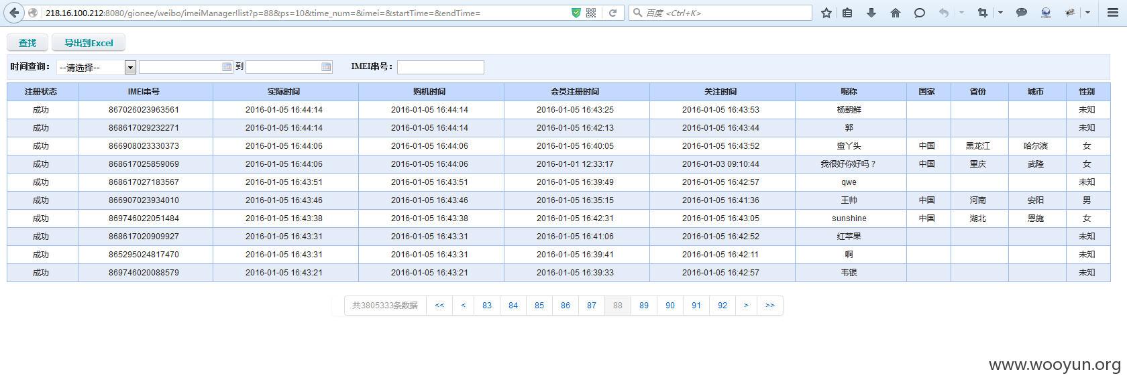Expand the dropdown arrow beside crop tool
The width and height of the screenshot is (1127, 384).
1000,13
